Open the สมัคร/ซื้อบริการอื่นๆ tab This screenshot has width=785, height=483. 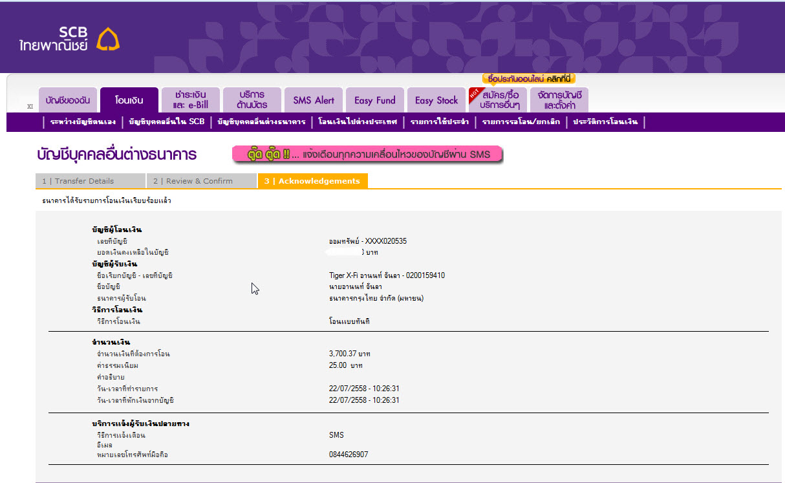pyautogui.click(x=498, y=100)
